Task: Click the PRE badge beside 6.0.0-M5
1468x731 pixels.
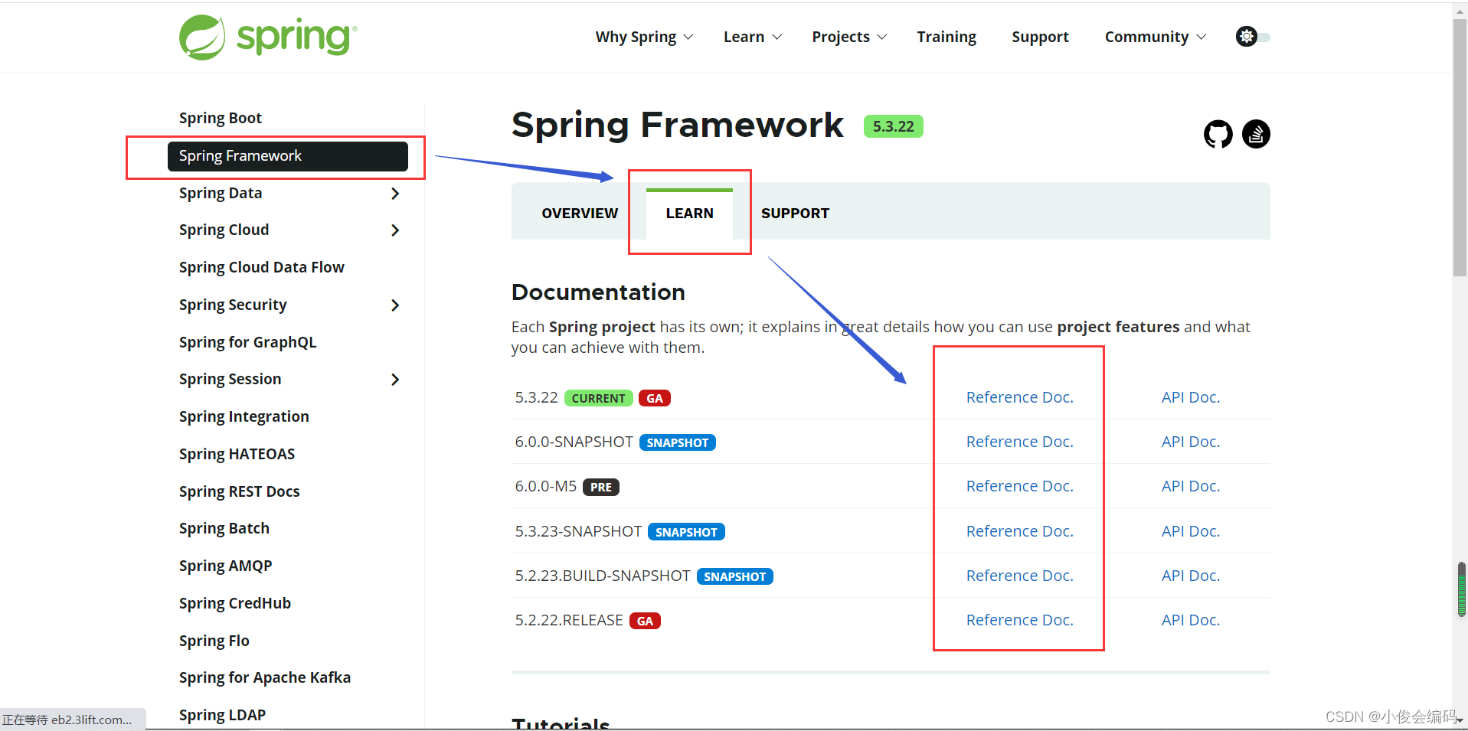Action: coord(601,487)
